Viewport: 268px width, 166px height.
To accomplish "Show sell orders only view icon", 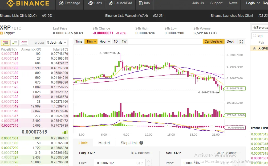I will pos(24,43).
